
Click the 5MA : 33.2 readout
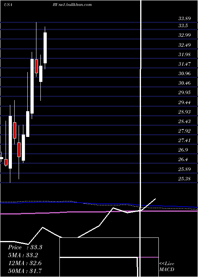point(23,255)
